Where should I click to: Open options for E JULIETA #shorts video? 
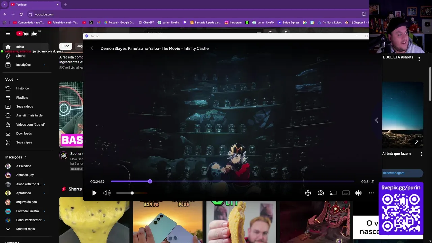[419, 59]
